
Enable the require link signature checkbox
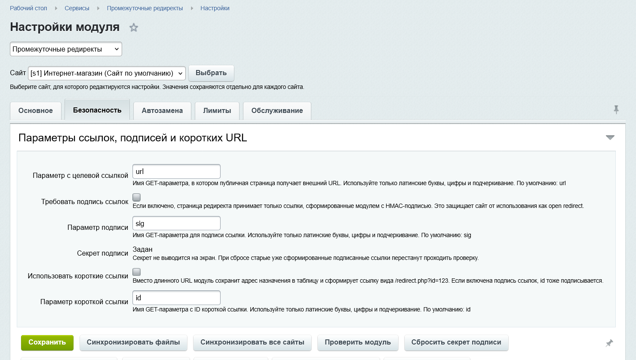136,197
